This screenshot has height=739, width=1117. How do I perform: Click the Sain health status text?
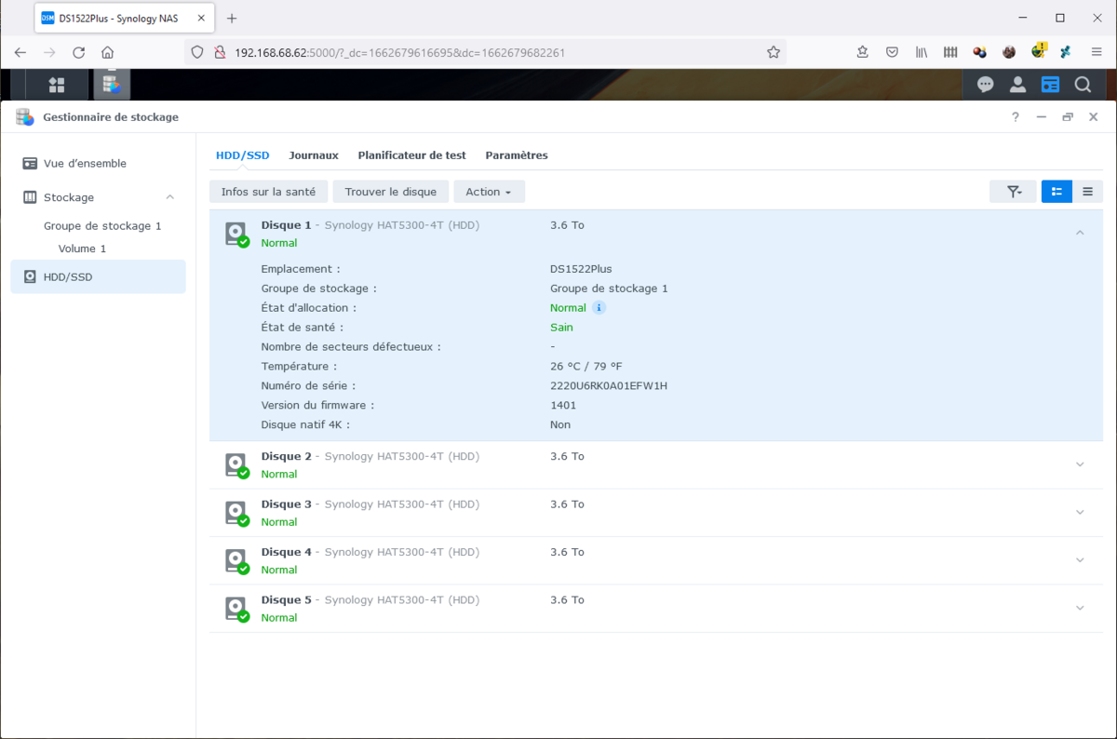(561, 328)
